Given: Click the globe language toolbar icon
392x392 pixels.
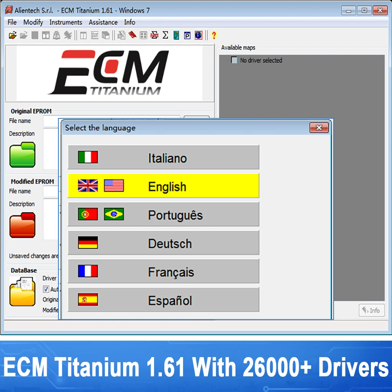Looking at the screenshot, I should pyautogui.click(x=198, y=35).
